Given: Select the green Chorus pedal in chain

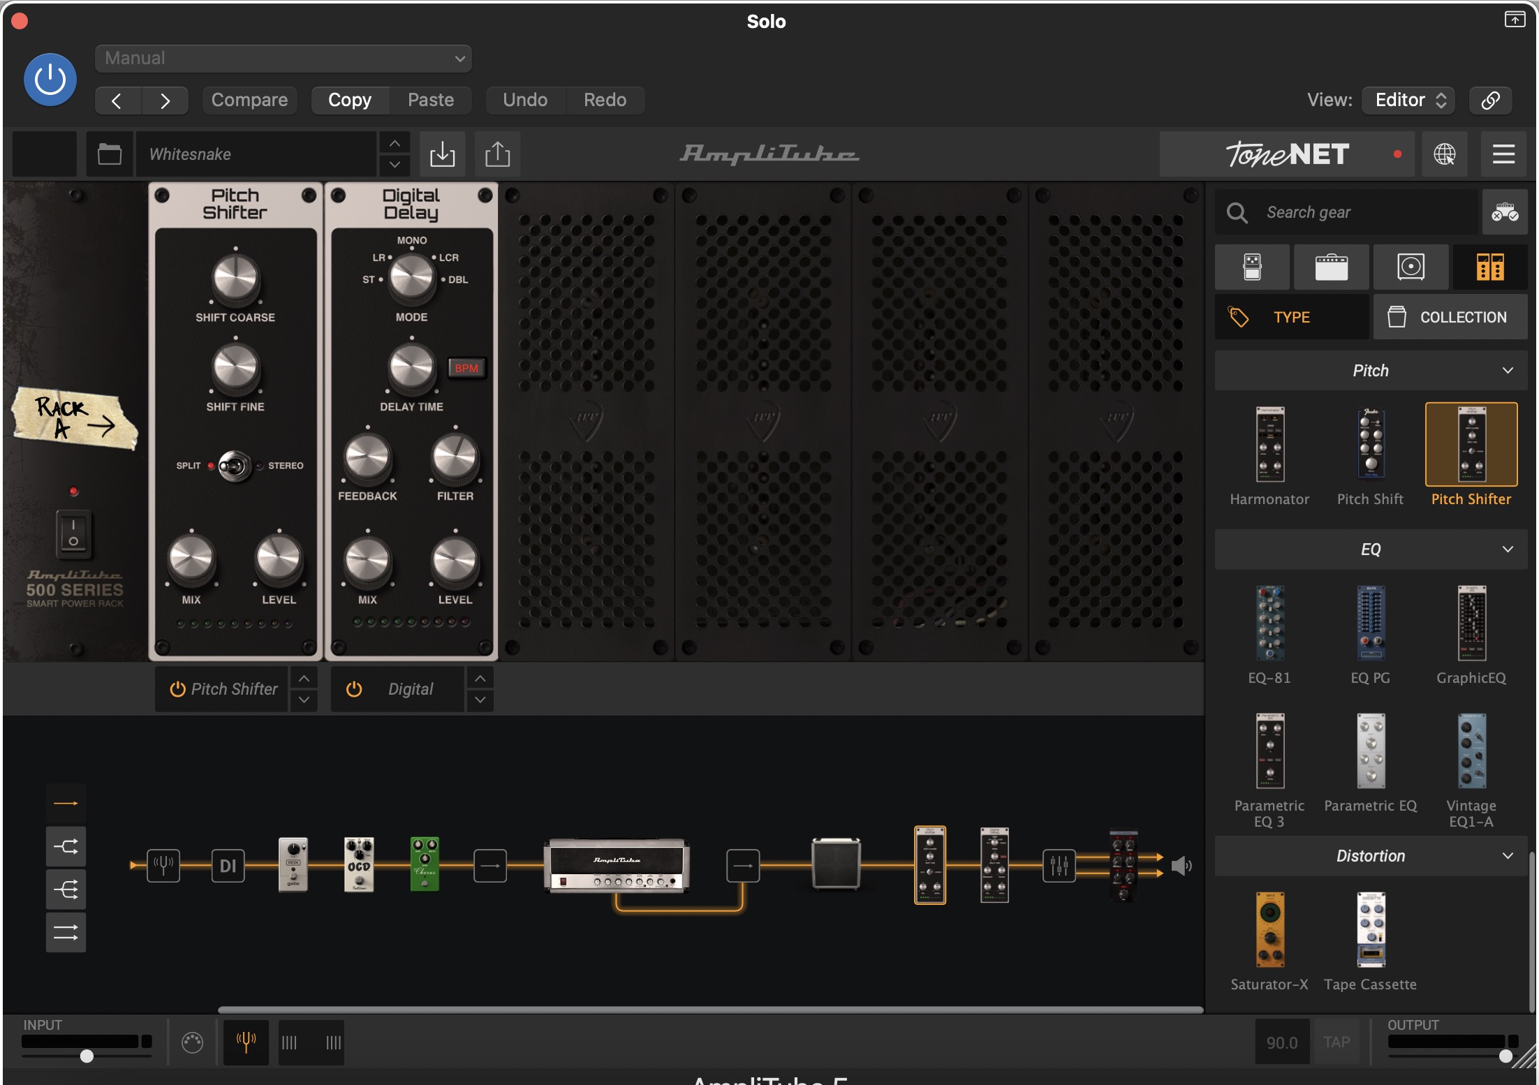Looking at the screenshot, I should click(425, 864).
